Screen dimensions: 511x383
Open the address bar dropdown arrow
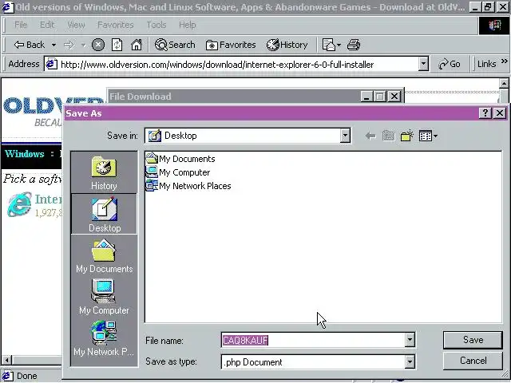(x=423, y=64)
